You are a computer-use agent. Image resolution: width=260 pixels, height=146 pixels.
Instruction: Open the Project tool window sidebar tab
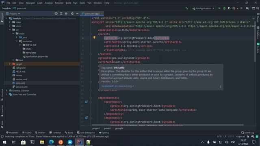click(2, 18)
